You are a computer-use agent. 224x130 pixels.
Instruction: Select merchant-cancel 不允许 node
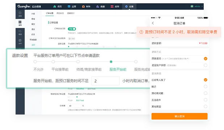click(x=69, y=97)
